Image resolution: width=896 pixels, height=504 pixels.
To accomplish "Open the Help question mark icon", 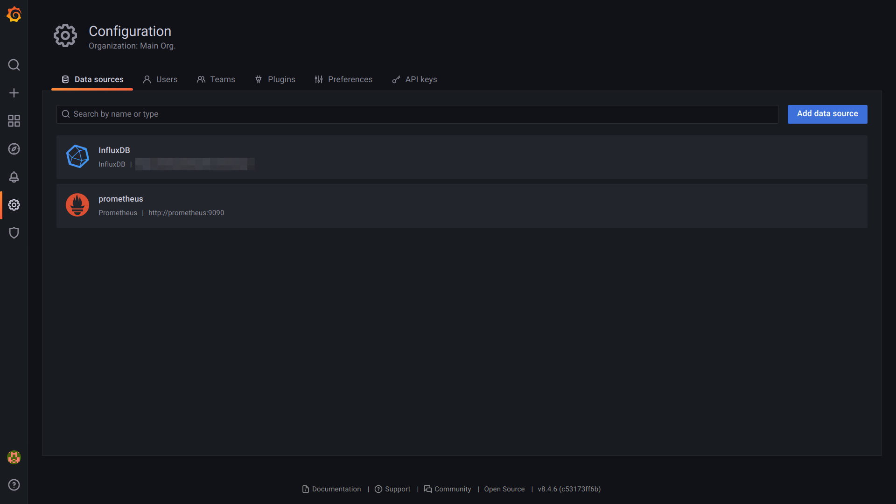I will pyautogui.click(x=14, y=485).
